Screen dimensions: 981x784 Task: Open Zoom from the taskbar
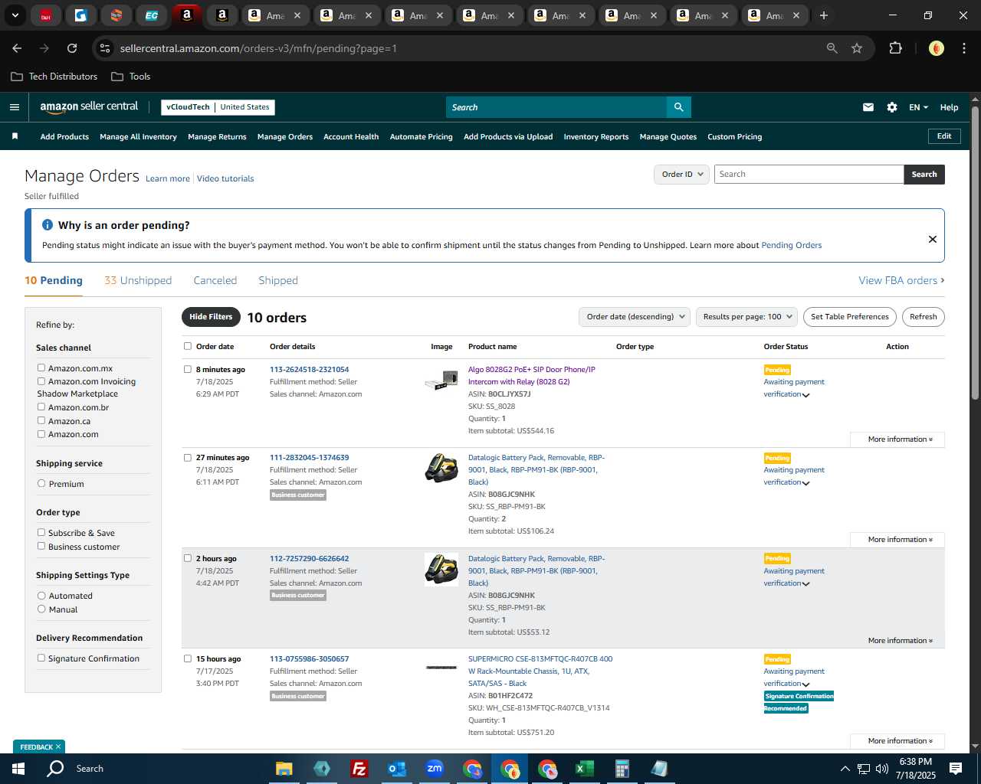(435, 769)
